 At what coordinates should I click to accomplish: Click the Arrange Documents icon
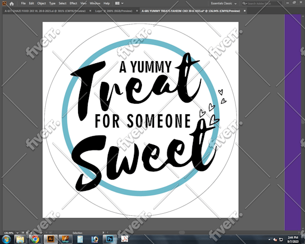[x=117, y=3]
